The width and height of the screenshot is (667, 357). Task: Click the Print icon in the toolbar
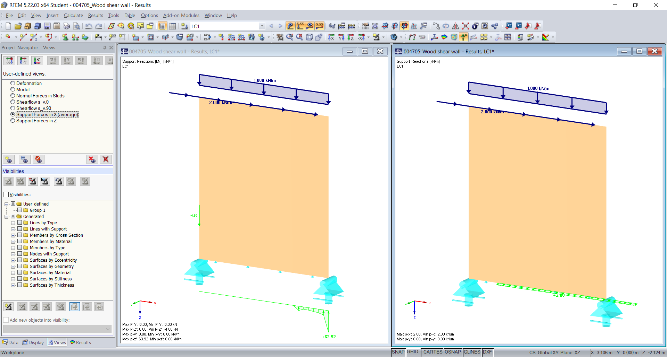[67, 26]
